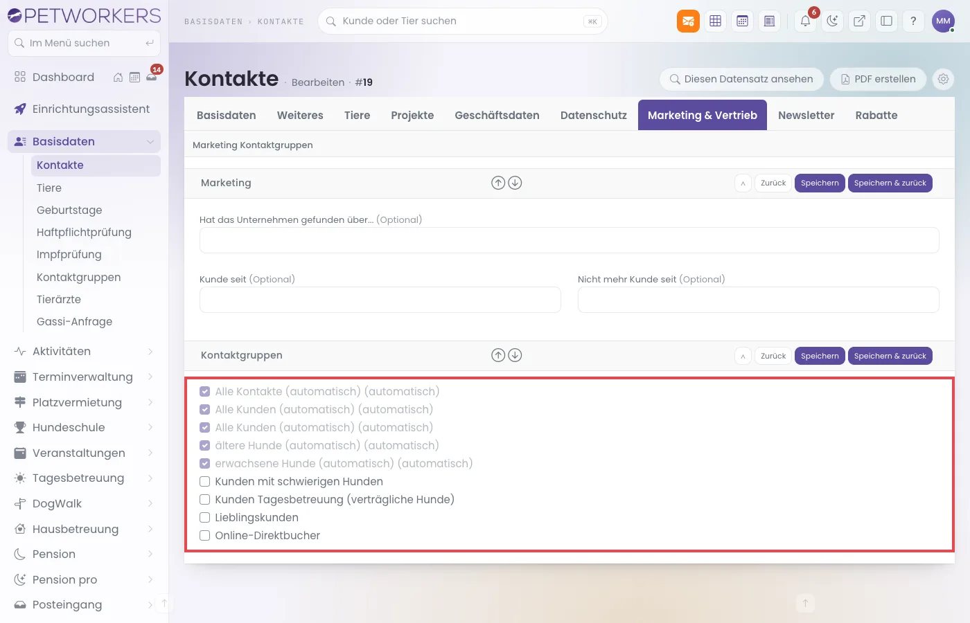Switch to the Tiere tab

(357, 115)
